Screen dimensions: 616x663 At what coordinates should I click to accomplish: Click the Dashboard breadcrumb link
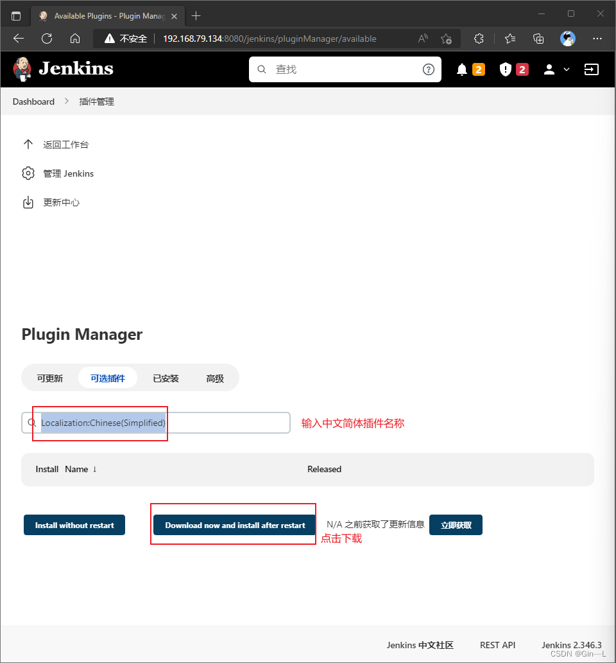[x=33, y=102]
